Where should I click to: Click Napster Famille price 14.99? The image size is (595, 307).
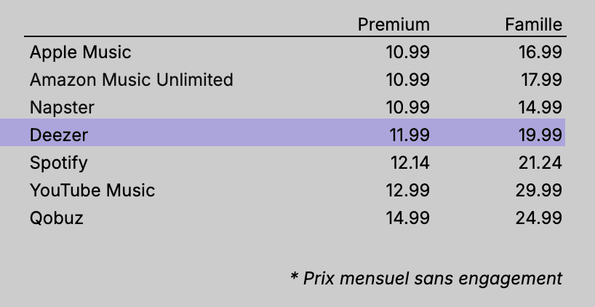tap(540, 108)
